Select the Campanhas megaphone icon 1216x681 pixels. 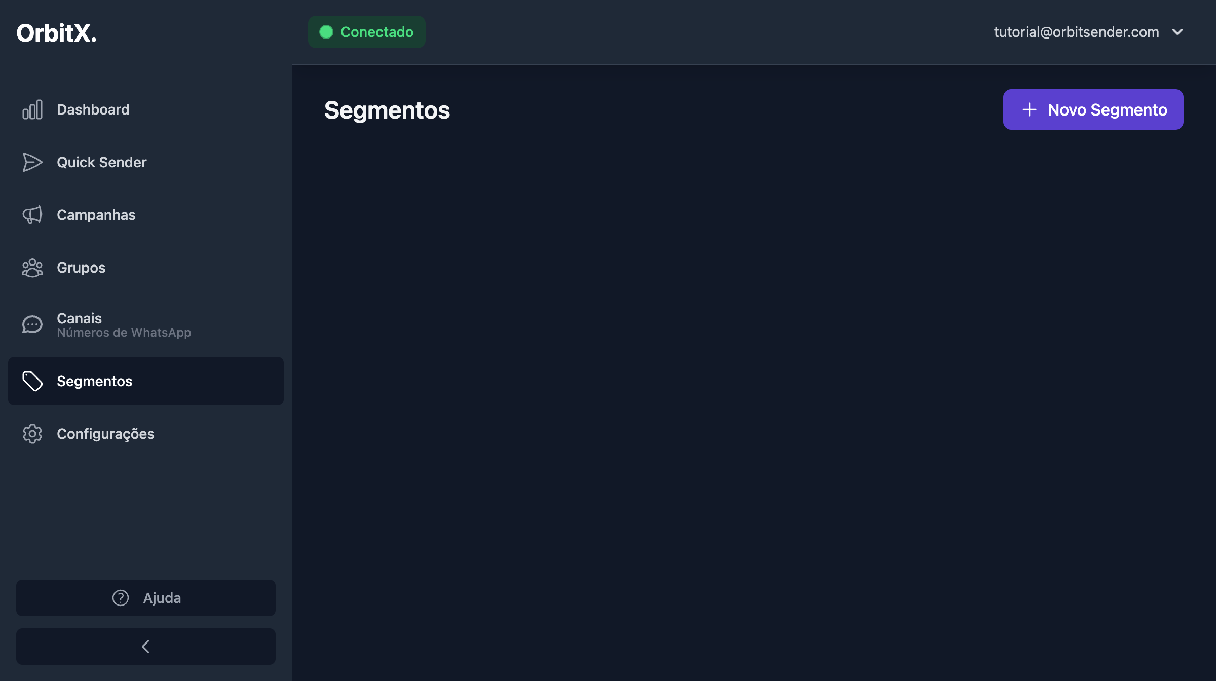32,215
